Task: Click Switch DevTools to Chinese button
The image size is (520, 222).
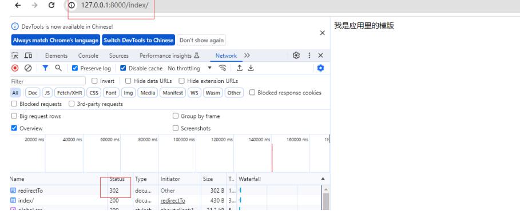Action: coord(138,40)
